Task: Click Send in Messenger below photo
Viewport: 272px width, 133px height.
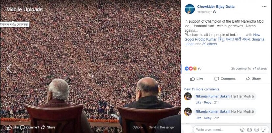Action: tap(161, 127)
